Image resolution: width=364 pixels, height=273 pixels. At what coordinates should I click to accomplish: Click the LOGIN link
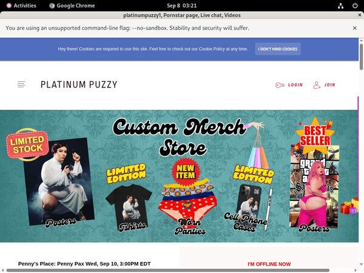[295, 85]
